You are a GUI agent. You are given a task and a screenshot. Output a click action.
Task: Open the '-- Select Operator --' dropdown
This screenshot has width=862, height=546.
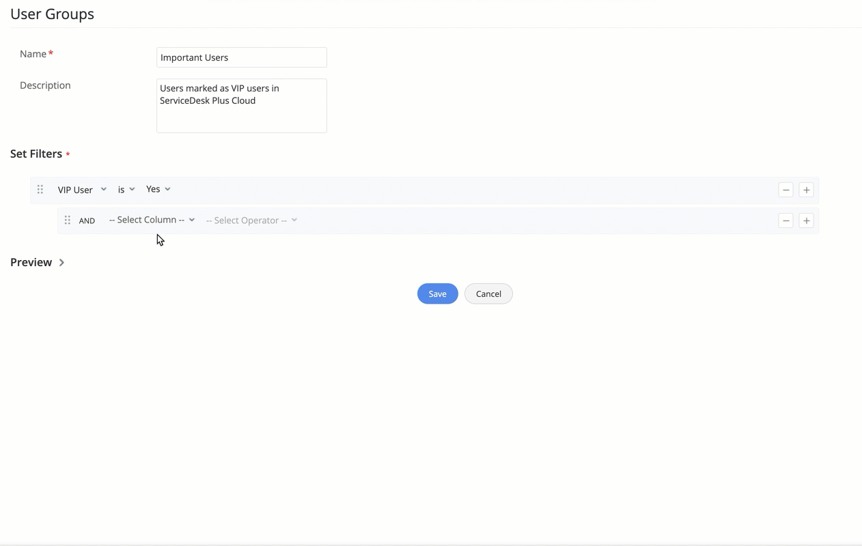251,220
